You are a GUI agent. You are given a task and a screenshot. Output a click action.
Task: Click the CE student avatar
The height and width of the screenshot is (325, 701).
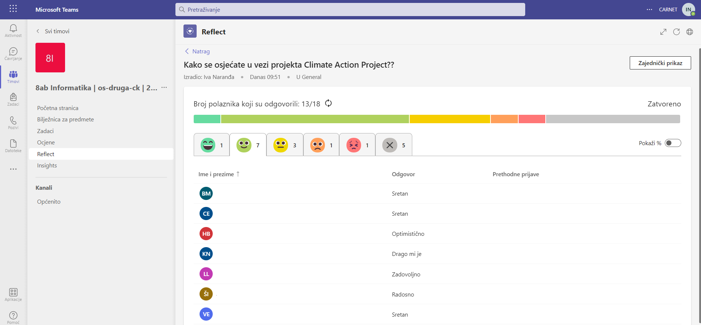pyautogui.click(x=206, y=213)
